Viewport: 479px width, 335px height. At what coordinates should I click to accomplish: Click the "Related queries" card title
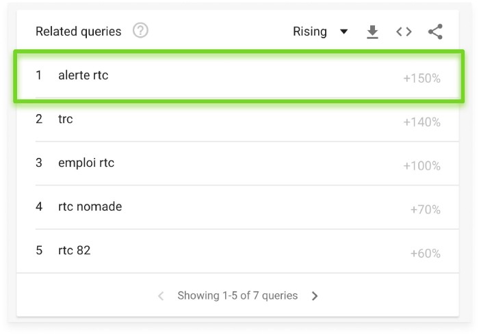tap(78, 31)
